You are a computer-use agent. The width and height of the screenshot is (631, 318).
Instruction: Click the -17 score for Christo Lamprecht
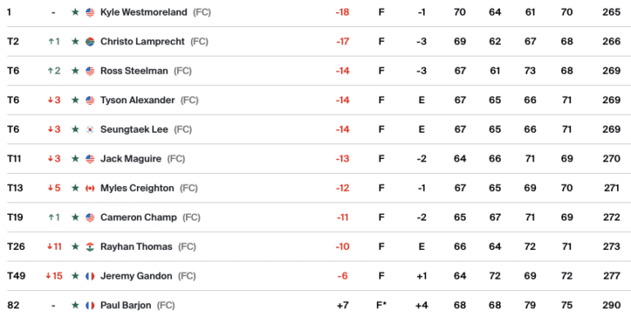tap(343, 42)
